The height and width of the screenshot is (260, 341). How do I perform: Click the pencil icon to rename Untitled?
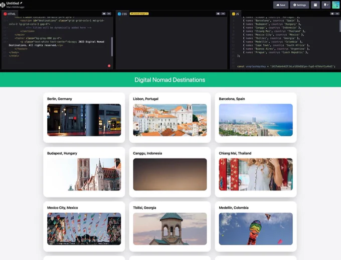(x=21, y=3)
